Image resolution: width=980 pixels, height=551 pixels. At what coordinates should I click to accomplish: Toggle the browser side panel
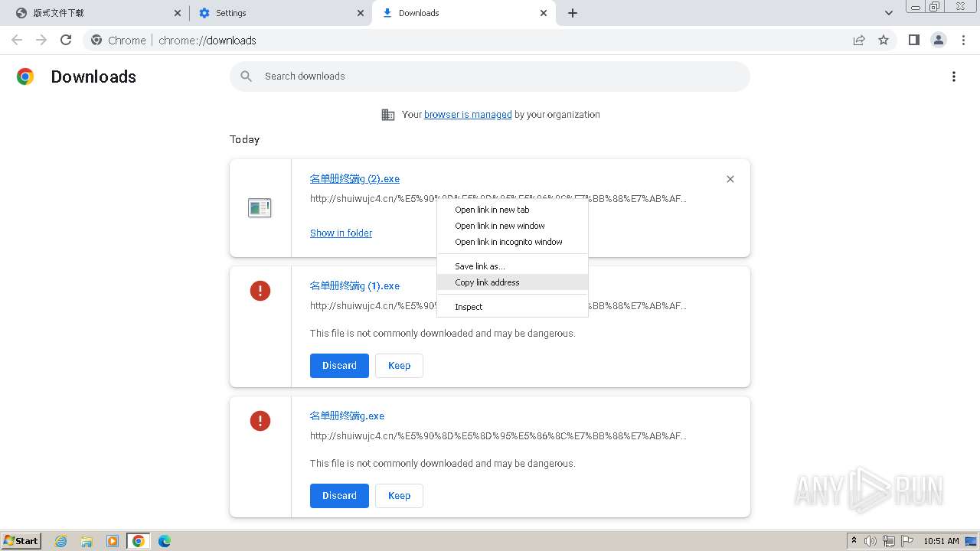(x=913, y=41)
